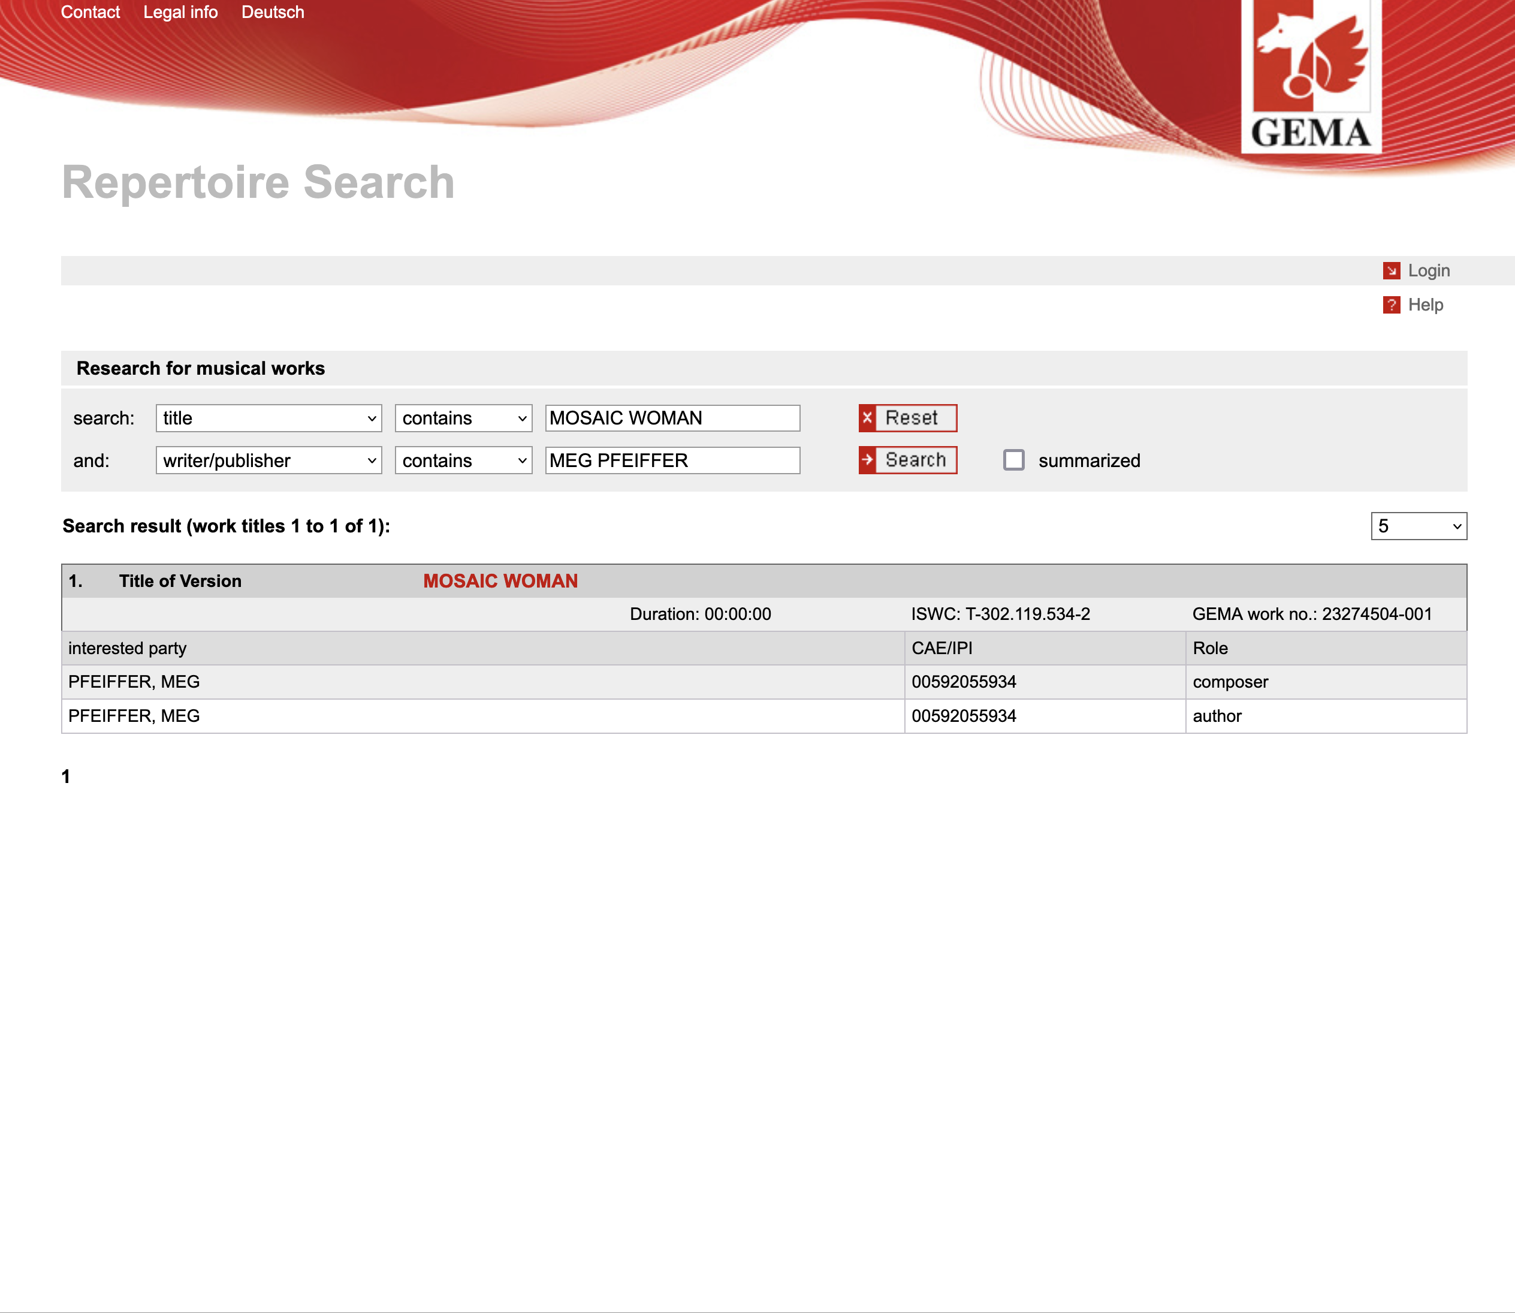Open the title search field dropdown
Screen dimensions: 1515x1313
(268, 418)
